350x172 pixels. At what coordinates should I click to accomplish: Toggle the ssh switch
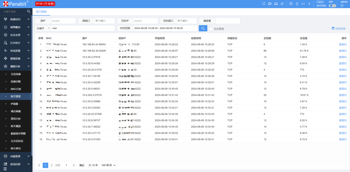tap(332, 5)
